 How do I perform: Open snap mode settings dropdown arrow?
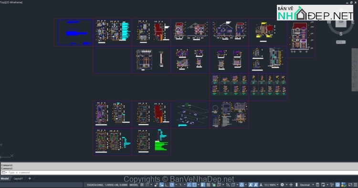pos(151,185)
